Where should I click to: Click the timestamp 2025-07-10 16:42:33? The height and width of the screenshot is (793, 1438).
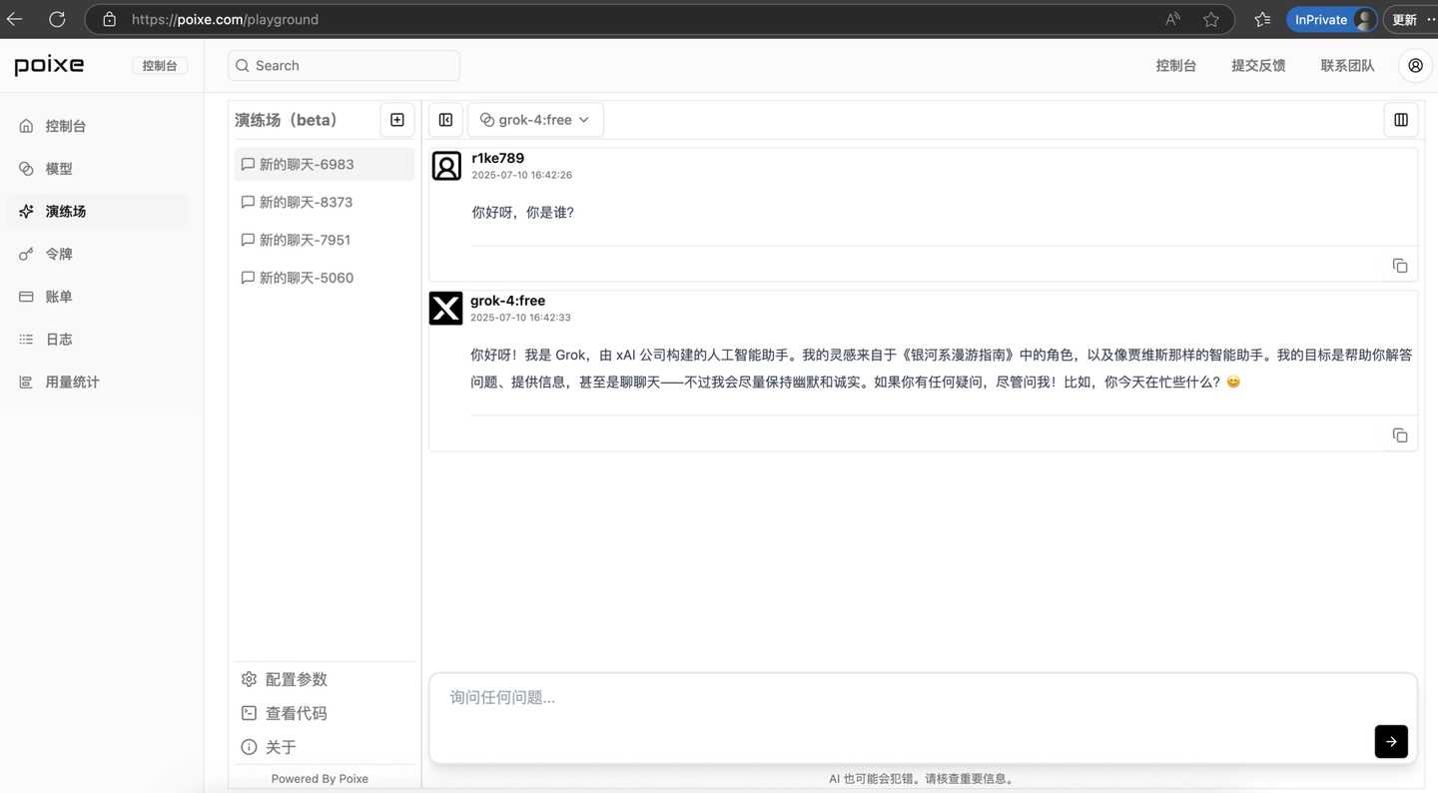[x=520, y=318]
